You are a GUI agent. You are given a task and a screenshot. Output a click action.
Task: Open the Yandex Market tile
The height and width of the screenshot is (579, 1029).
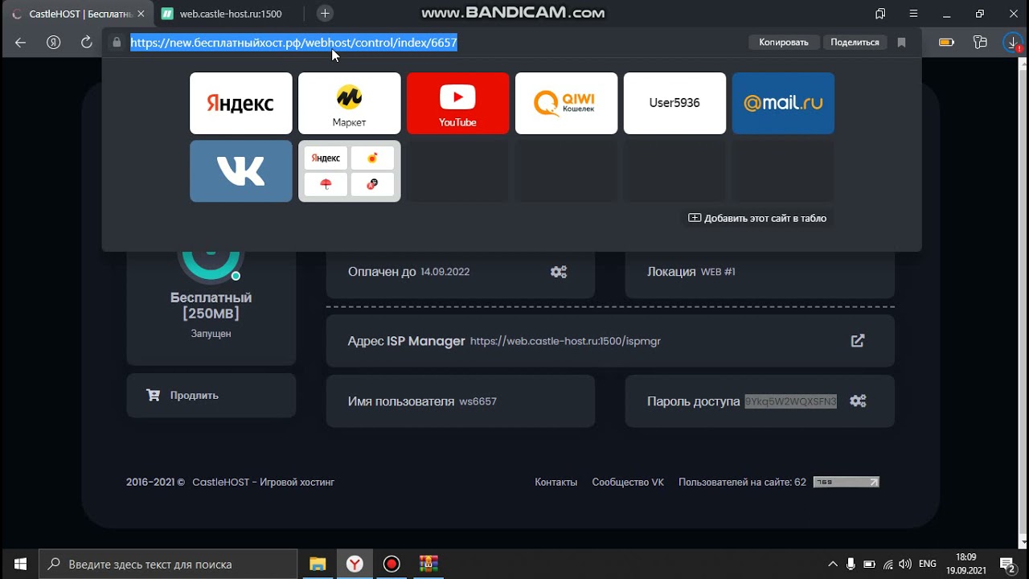pos(349,103)
